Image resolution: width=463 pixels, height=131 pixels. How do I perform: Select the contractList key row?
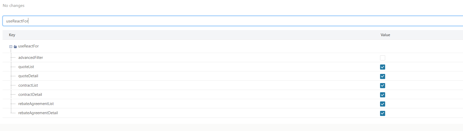(28, 85)
